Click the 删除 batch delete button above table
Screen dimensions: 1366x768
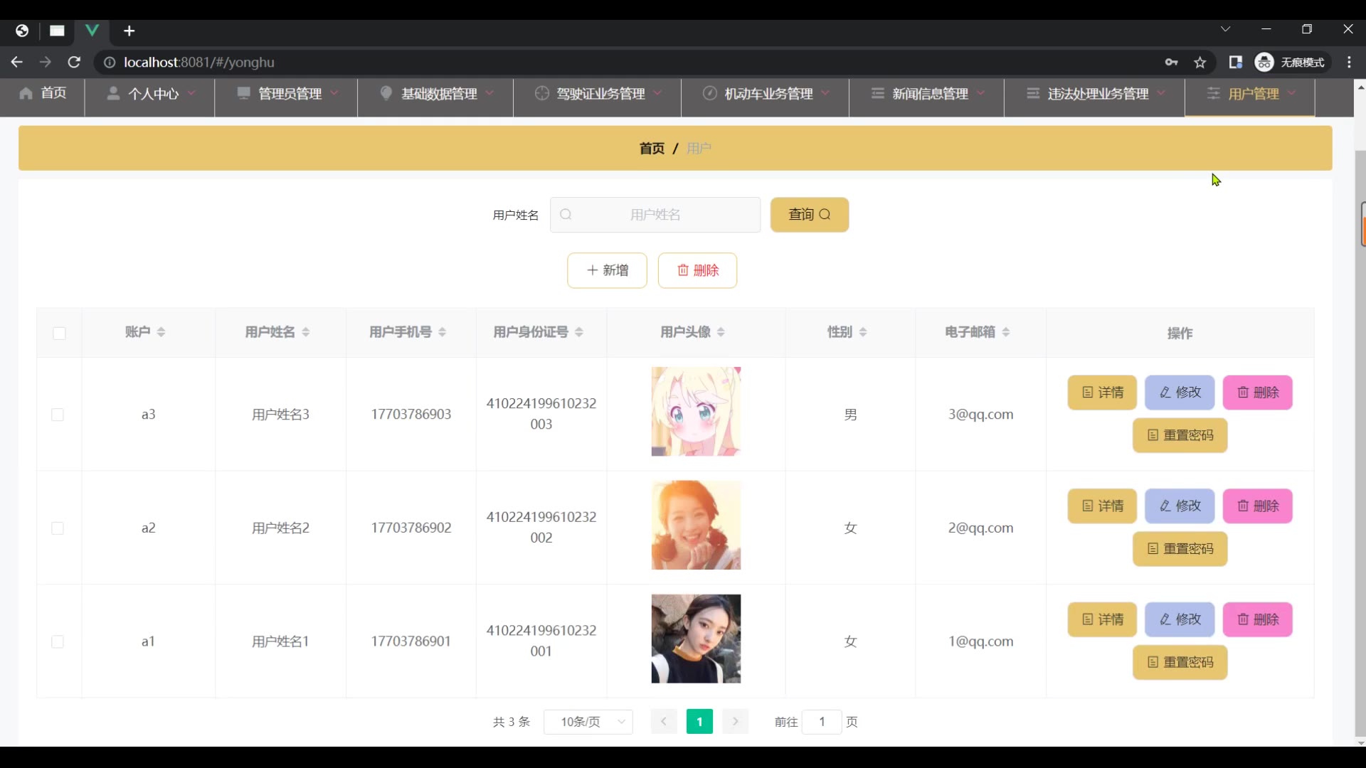click(x=697, y=270)
